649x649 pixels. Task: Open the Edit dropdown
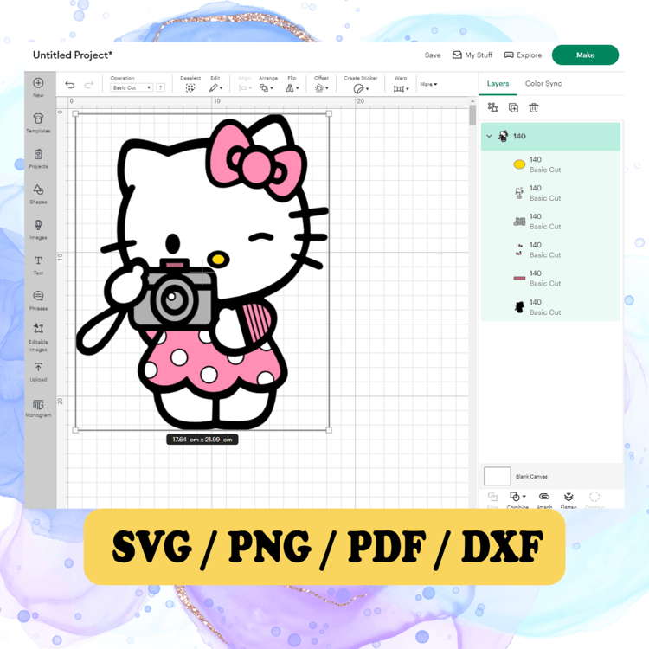215,87
